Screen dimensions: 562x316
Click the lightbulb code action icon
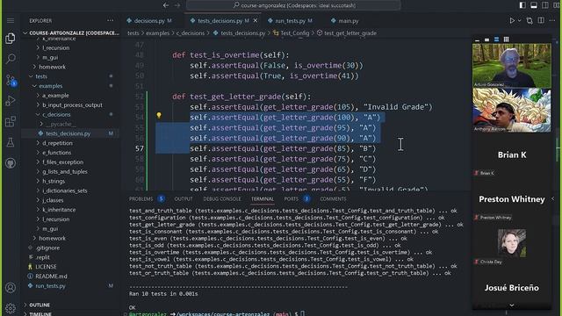(x=159, y=115)
